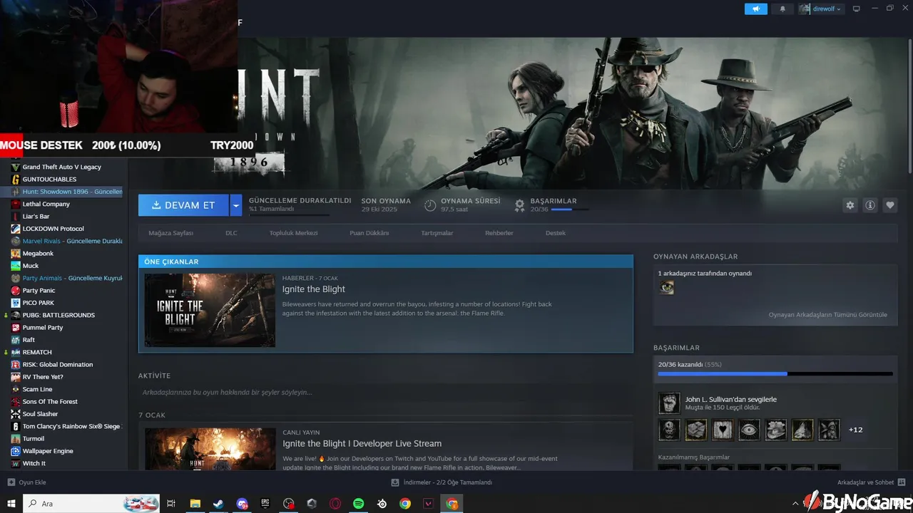Click the Pummel Party game icon

(x=16, y=327)
